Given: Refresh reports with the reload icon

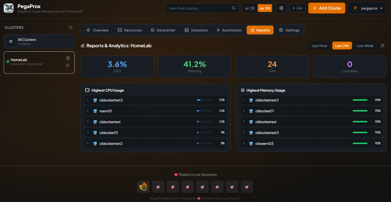Looking at the screenshot, I should 382,46.
